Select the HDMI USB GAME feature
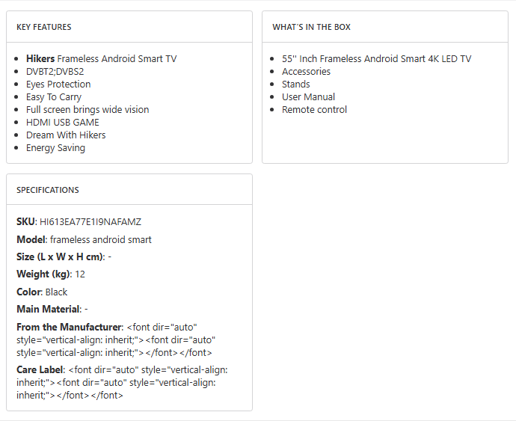Screen dimensions: 516x421 click(x=63, y=122)
